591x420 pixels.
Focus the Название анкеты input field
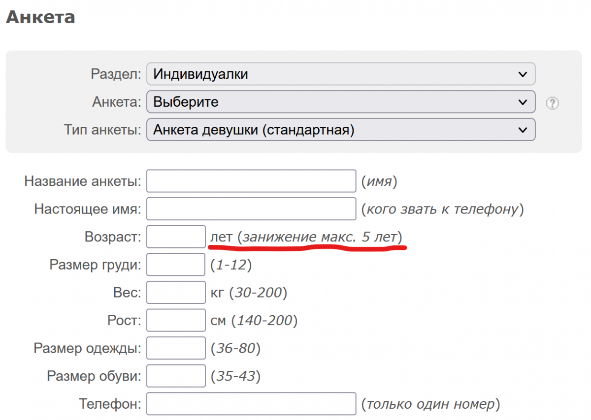tap(251, 181)
